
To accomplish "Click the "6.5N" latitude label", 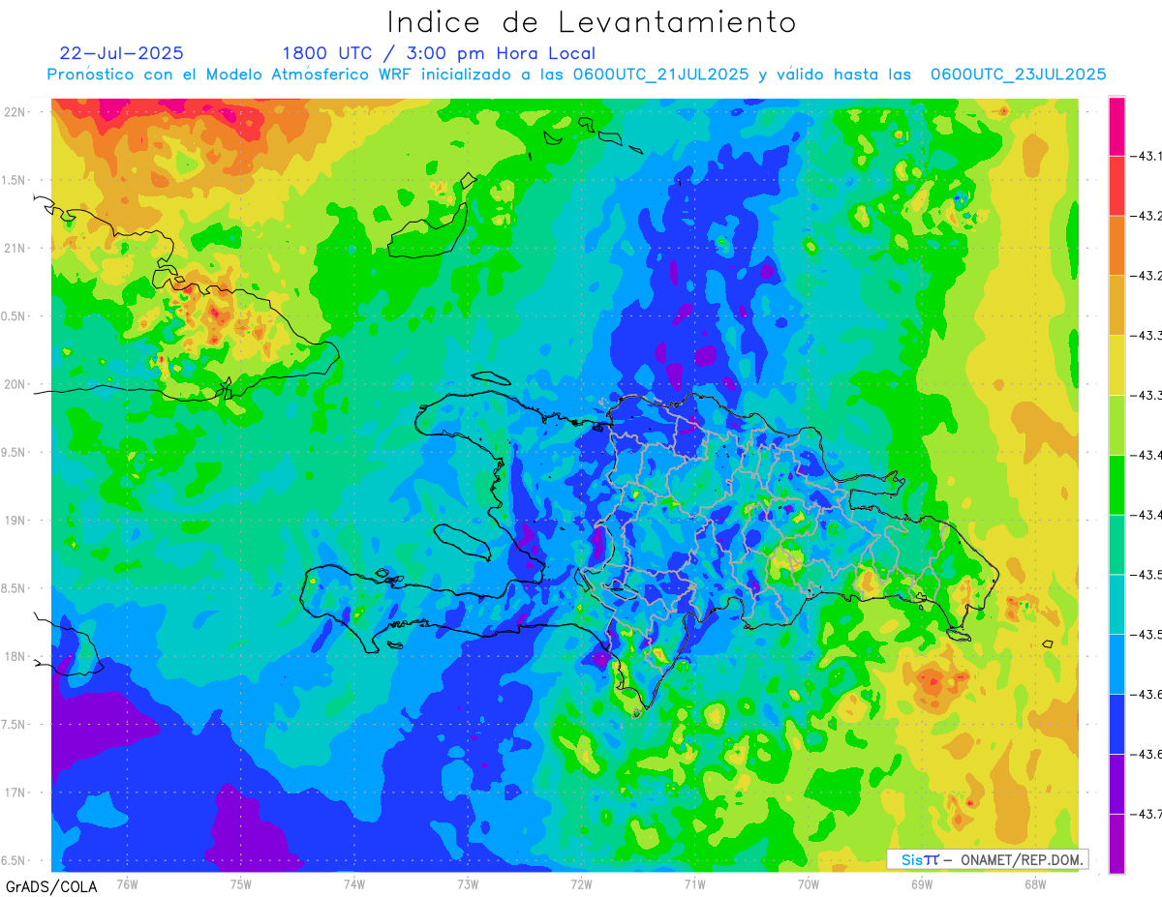I will (13, 861).
